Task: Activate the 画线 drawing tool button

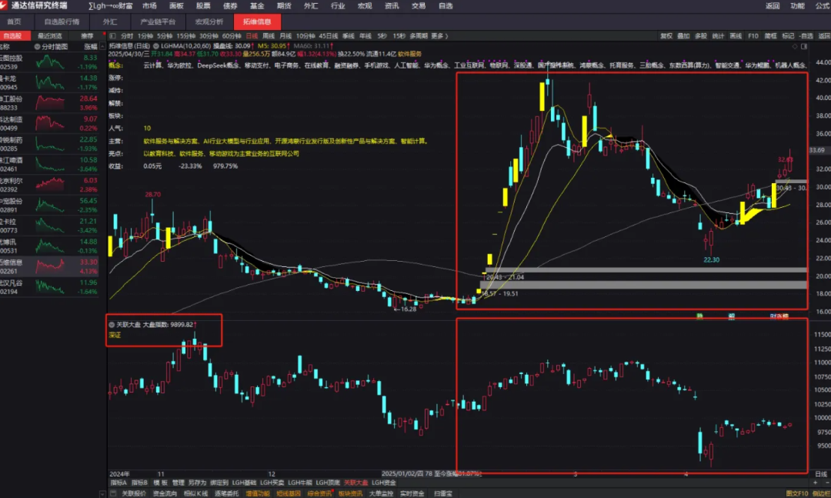Action: click(x=736, y=36)
